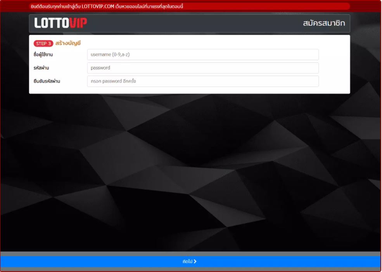
Task: Click the STEP 3 badge
Action: coord(43,43)
